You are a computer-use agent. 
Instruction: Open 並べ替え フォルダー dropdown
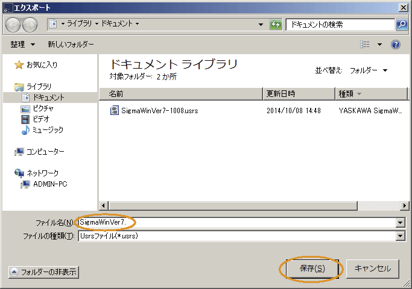point(369,70)
